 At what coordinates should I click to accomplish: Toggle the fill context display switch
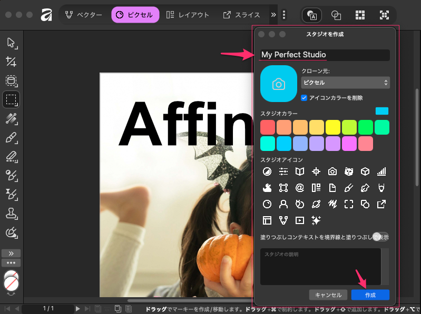pyautogui.click(x=380, y=237)
